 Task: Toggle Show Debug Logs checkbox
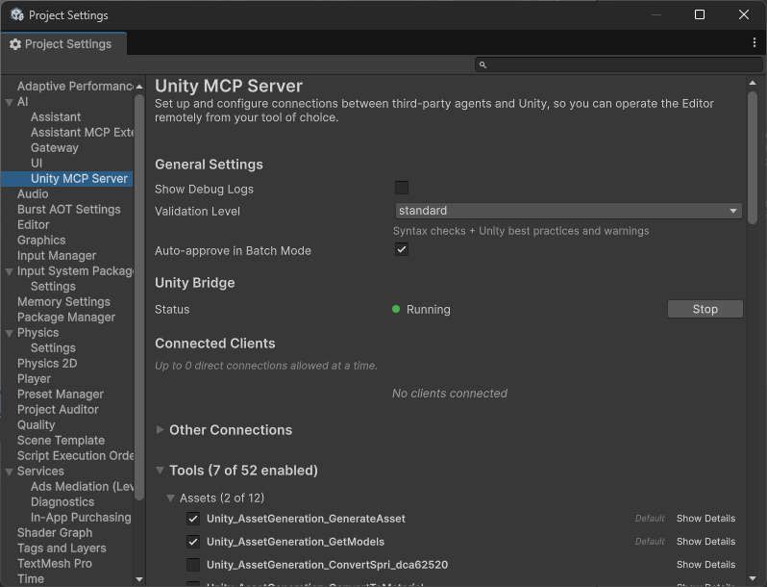pyautogui.click(x=402, y=188)
